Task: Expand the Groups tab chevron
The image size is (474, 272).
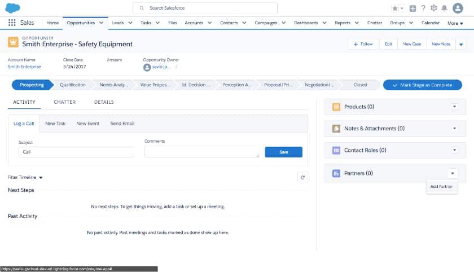Action: point(411,23)
